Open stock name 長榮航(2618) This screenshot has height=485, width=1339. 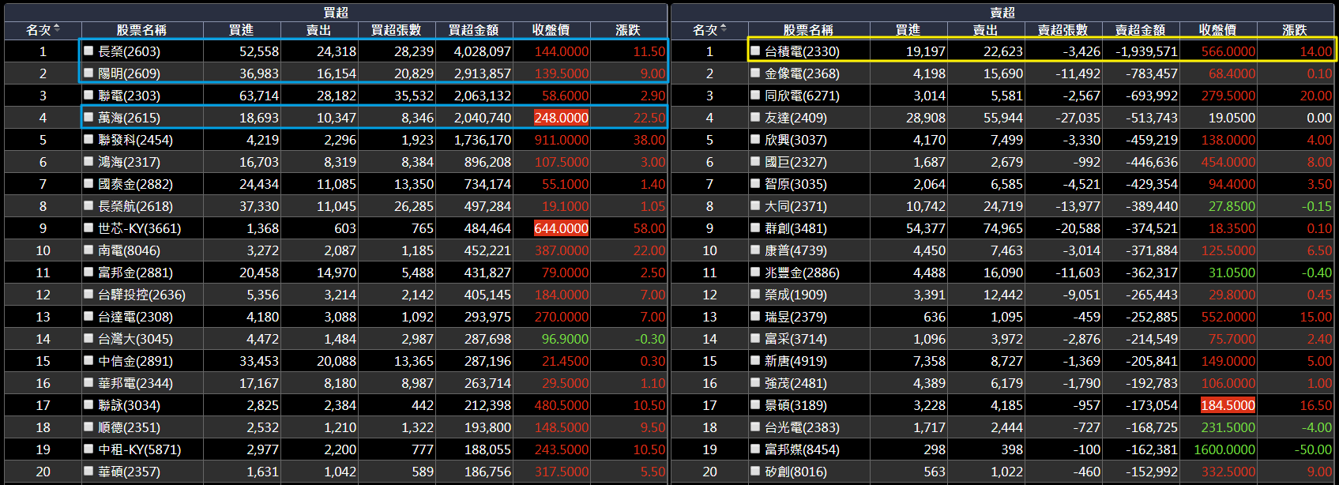pos(135,206)
